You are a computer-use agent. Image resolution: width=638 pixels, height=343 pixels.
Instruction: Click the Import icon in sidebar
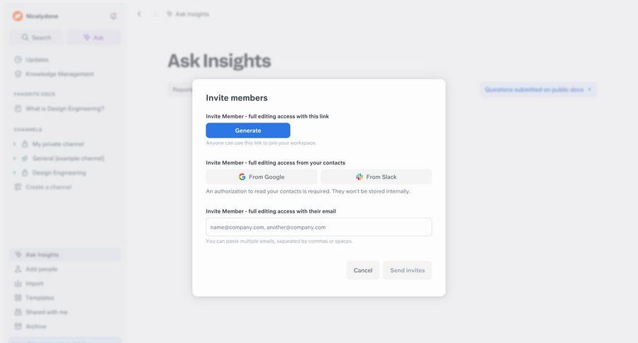[x=18, y=283]
